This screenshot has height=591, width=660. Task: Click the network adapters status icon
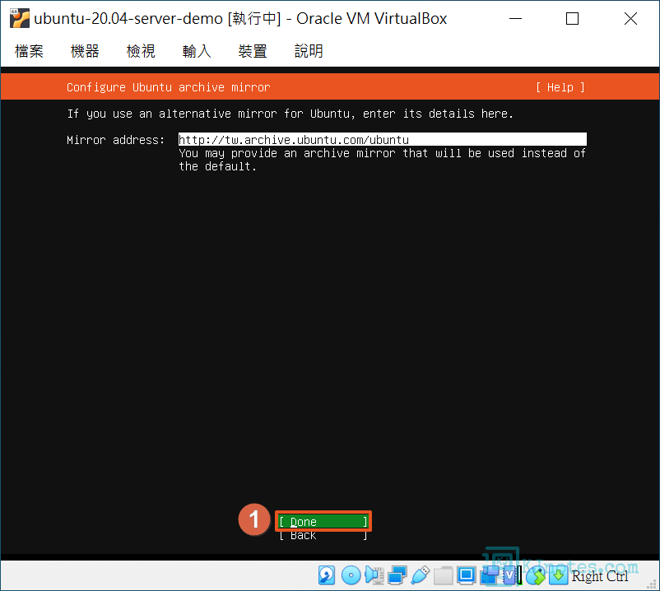coord(397,575)
